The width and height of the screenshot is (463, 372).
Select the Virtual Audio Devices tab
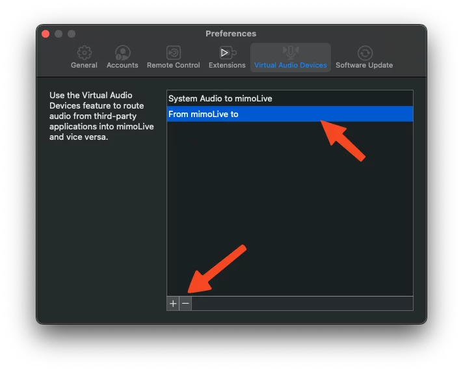291,58
